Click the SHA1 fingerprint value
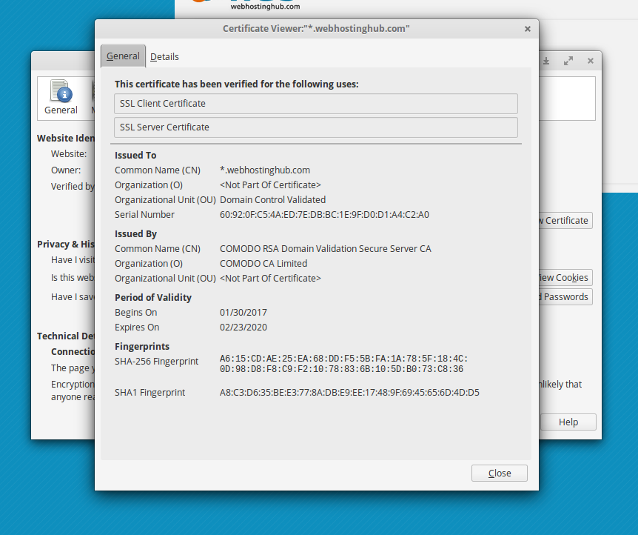 pos(349,393)
